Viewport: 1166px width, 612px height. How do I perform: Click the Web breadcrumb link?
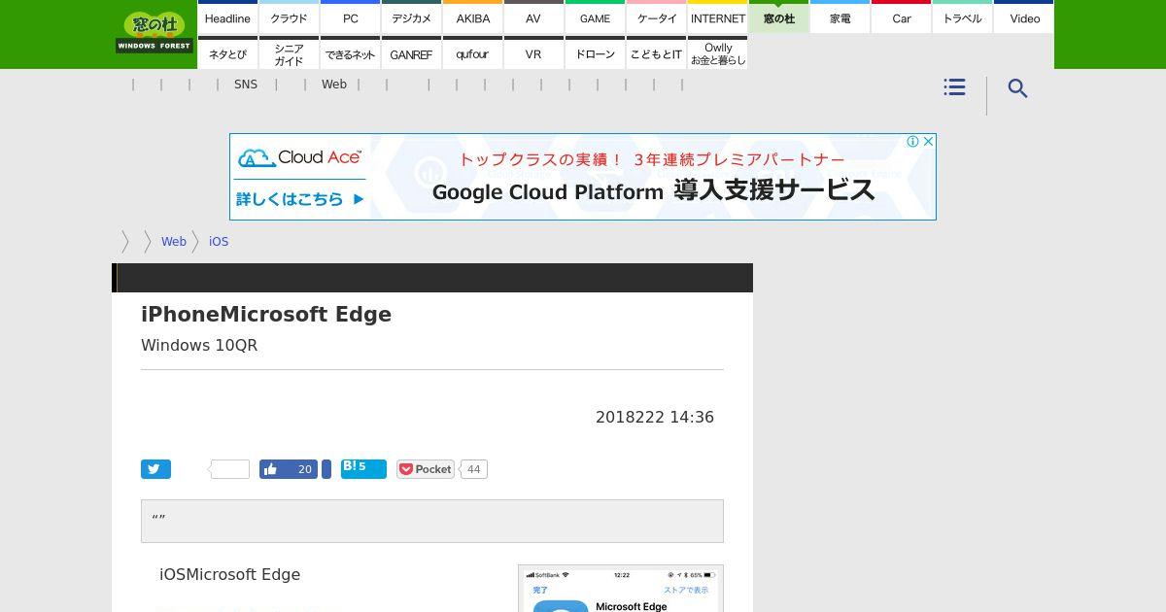click(x=174, y=242)
